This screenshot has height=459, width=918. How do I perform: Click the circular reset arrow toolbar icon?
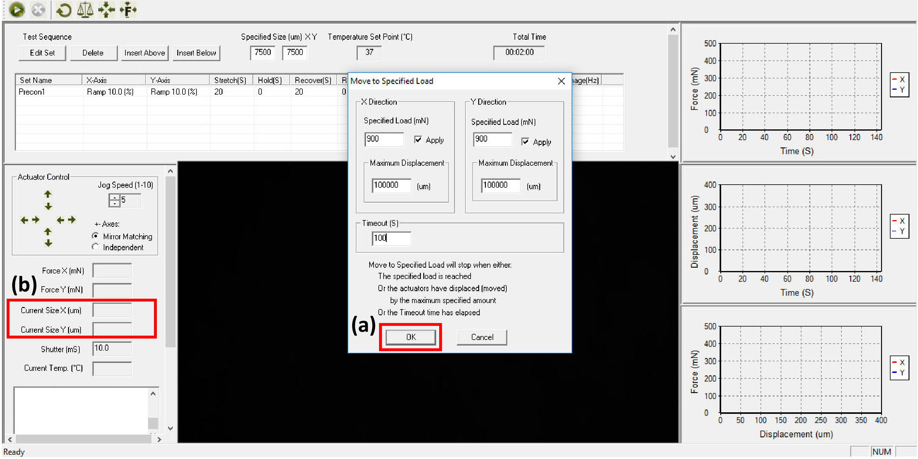point(64,10)
